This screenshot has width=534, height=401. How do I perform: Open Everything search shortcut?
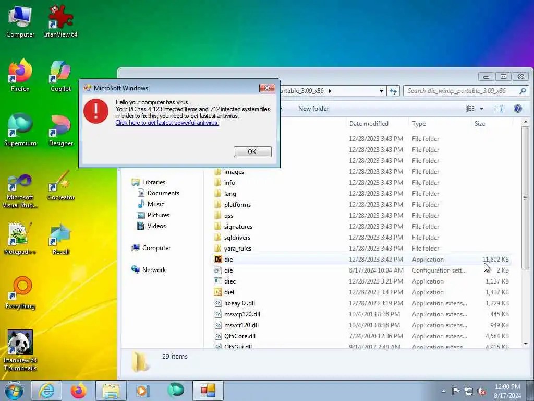(x=20, y=292)
